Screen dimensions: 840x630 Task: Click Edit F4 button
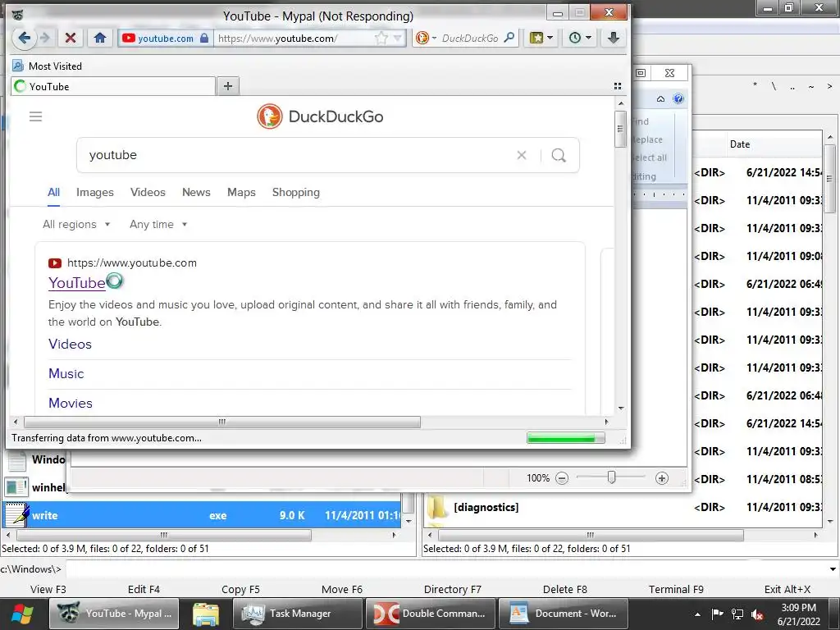[x=144, y=589]
